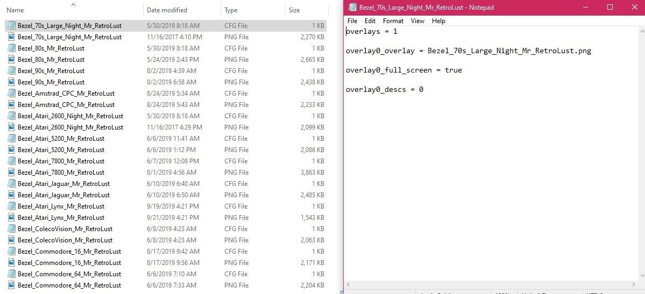Click the Bezel_Atari_2600_Night PNG image icon

pyautogui.click(x=11, y=127)
